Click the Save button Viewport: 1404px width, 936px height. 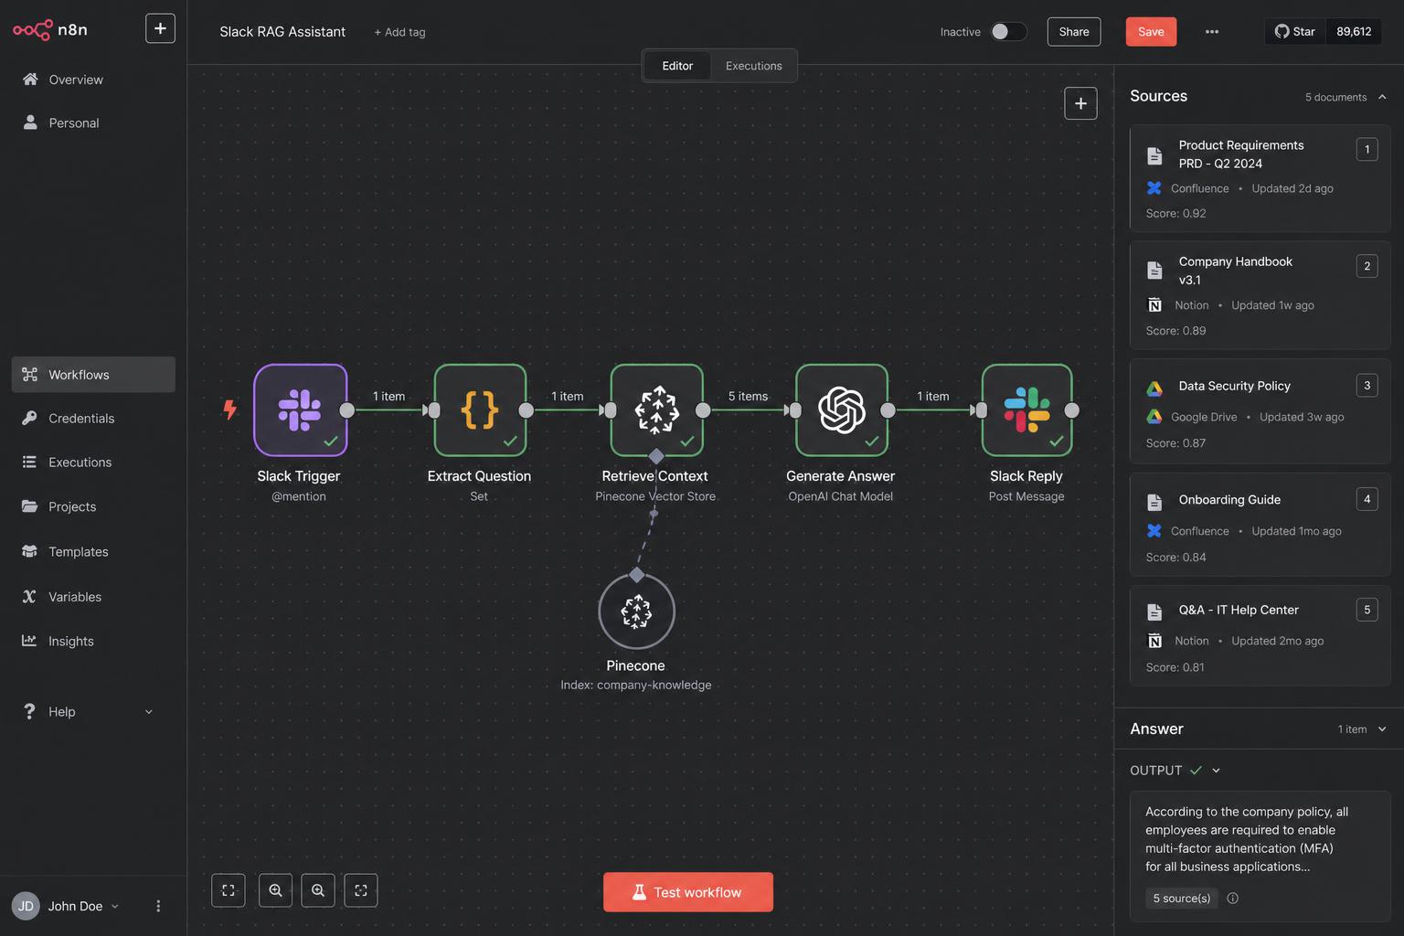pos(1151,31)
